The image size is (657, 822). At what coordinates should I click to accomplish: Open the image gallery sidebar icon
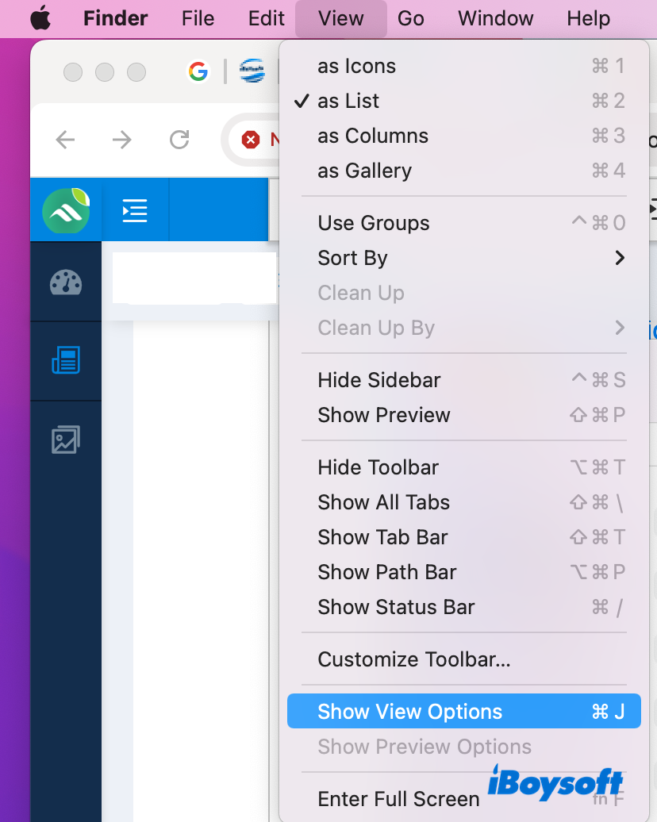click(x=66, y=440)
